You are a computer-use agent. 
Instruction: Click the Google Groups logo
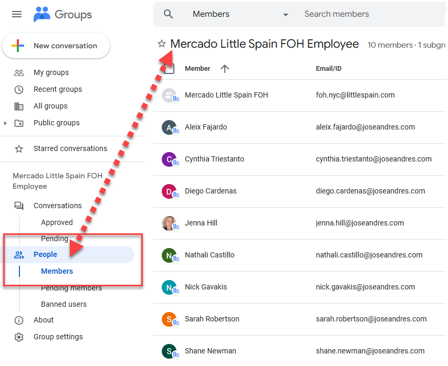click(62, 14)
